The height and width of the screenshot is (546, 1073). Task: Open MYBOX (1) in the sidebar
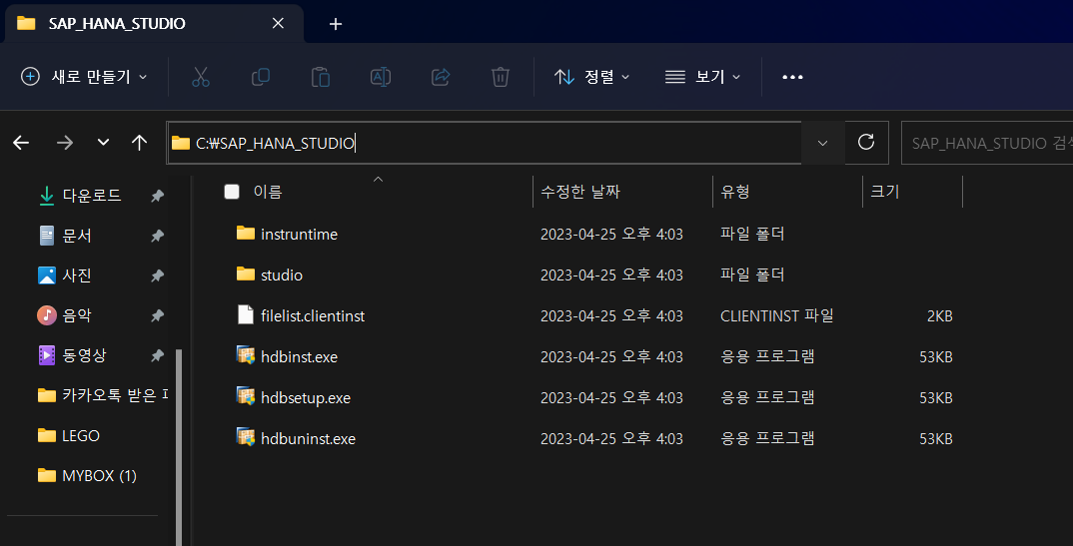click(x=87, y=475)
